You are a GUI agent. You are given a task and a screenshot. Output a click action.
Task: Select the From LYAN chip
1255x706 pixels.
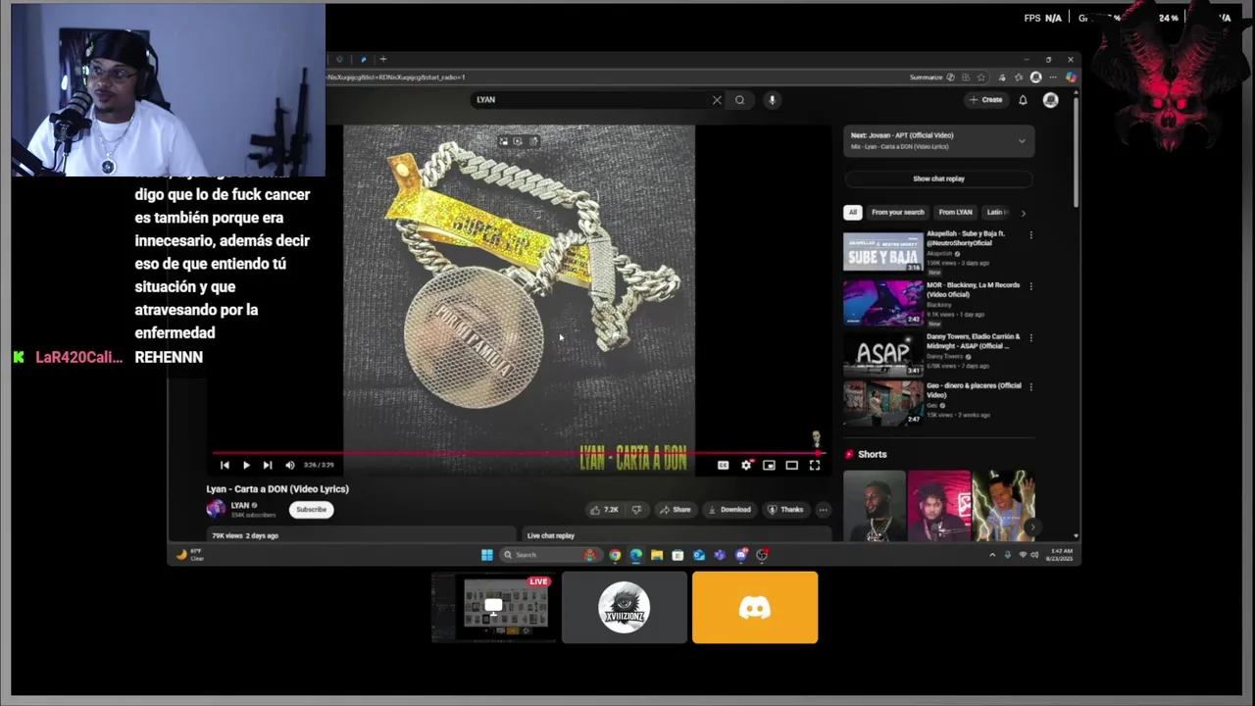(x=955, y=212)
